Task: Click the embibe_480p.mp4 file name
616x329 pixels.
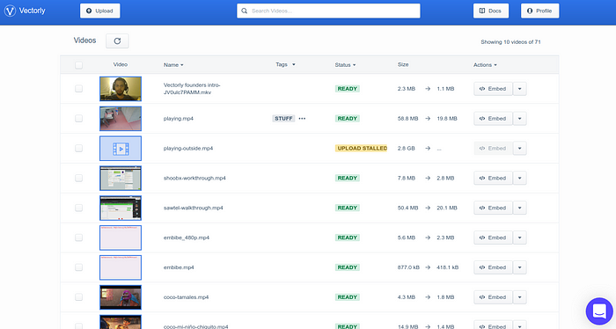Action: click(x=187, y=238)
